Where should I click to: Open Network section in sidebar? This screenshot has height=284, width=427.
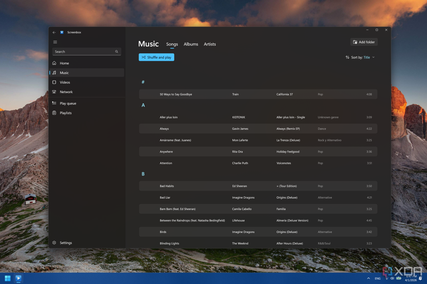[x=87, y=92]
